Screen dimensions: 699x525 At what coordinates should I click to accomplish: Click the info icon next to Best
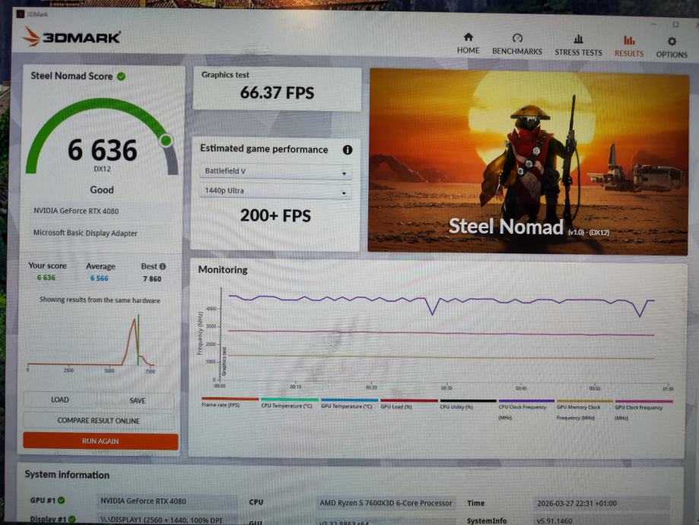163,266
